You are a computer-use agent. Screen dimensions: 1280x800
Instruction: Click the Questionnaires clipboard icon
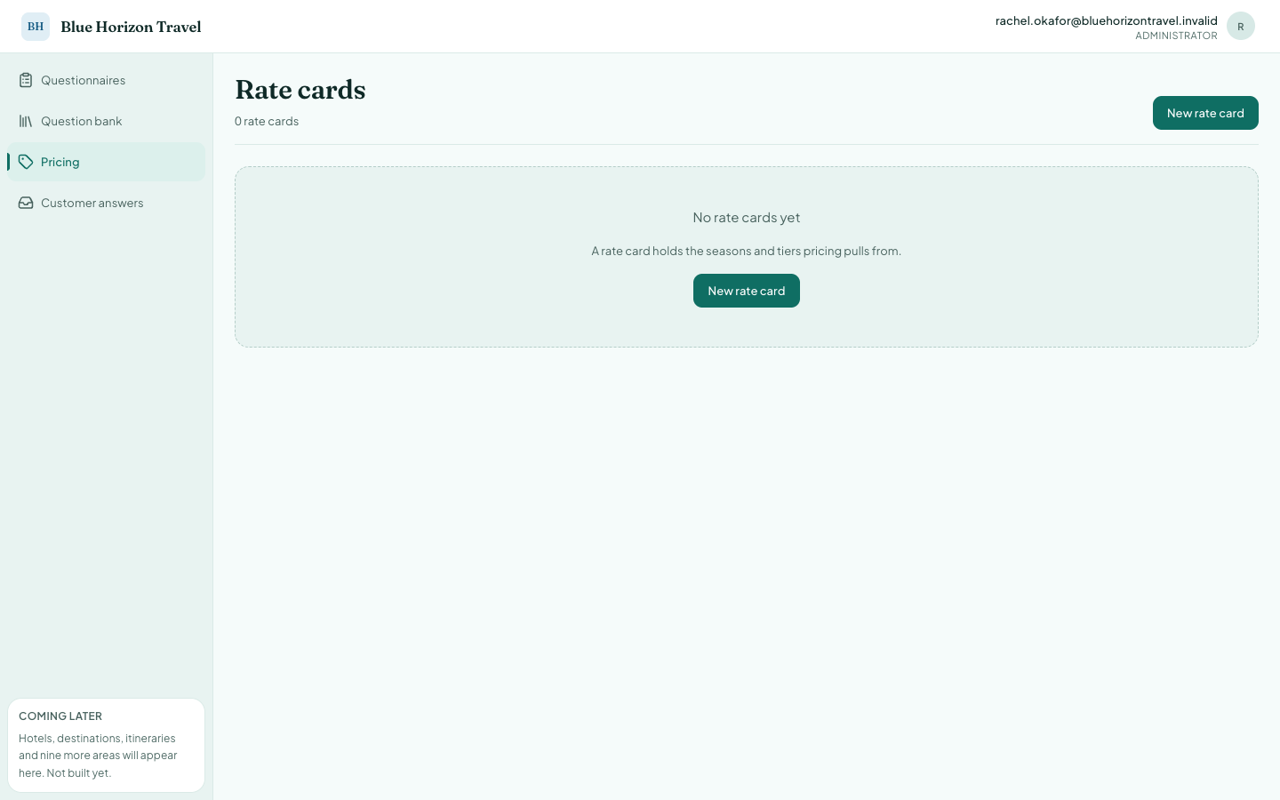[26, 80]
